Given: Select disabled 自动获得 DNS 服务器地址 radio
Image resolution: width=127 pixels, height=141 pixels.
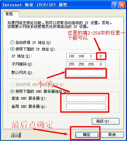Looking at the screenshot, I should (x=12, y=85).
